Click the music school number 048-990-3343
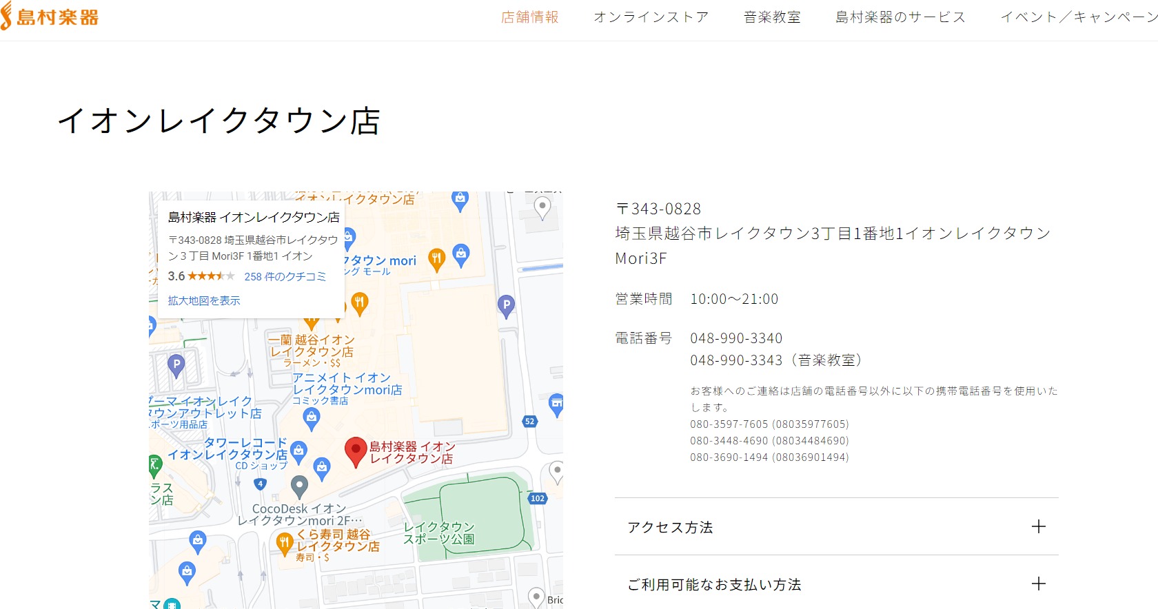 click(x=736, y=360)
